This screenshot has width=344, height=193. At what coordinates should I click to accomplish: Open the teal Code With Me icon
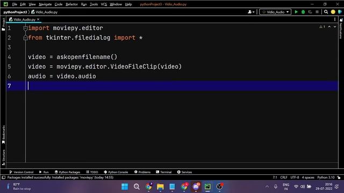[340, 12]
